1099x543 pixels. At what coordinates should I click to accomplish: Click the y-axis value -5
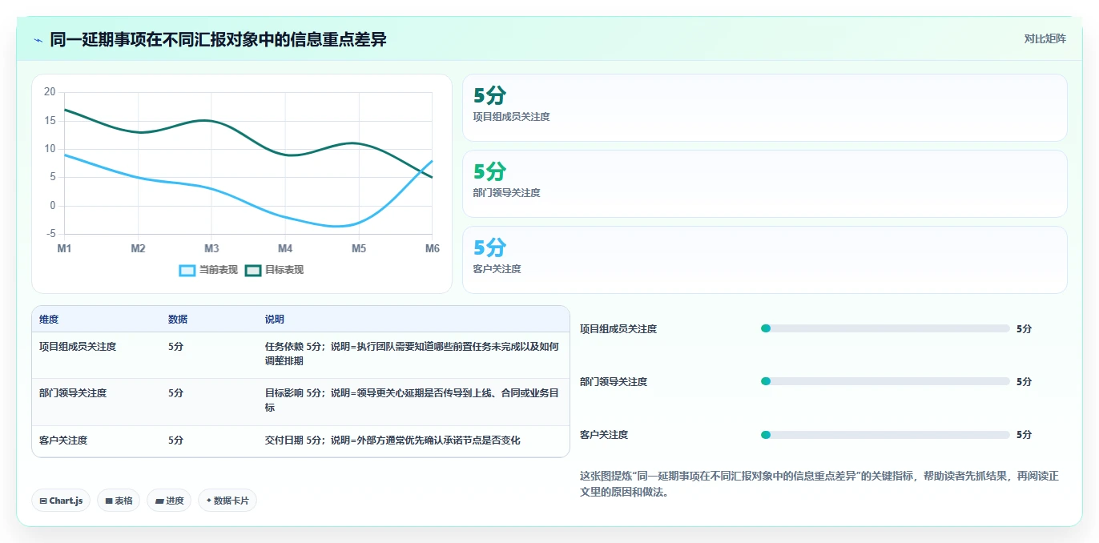(x=50, y=234)
